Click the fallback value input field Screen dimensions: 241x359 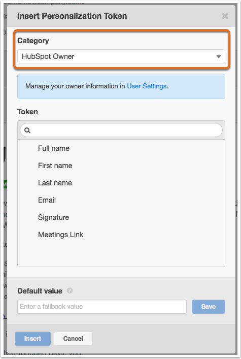click(x=102, y=307)
